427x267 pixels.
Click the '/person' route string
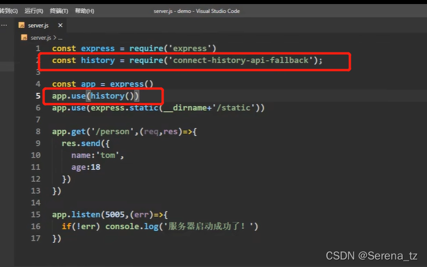click(x=113, y=131)
